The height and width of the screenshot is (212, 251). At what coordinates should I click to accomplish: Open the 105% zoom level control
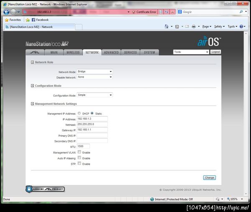(235, 199)
